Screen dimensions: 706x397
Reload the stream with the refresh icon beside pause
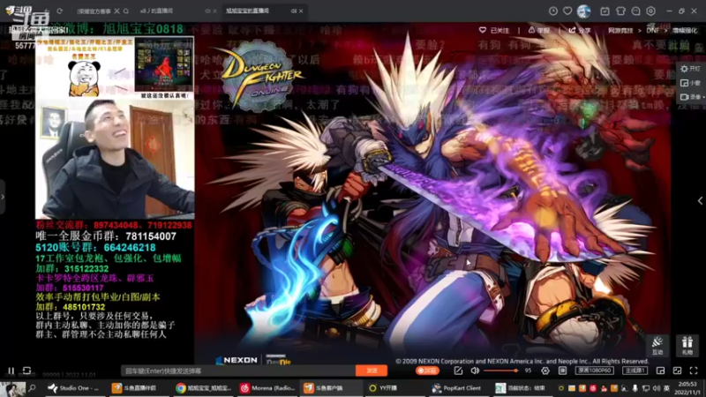pos(26,371)
